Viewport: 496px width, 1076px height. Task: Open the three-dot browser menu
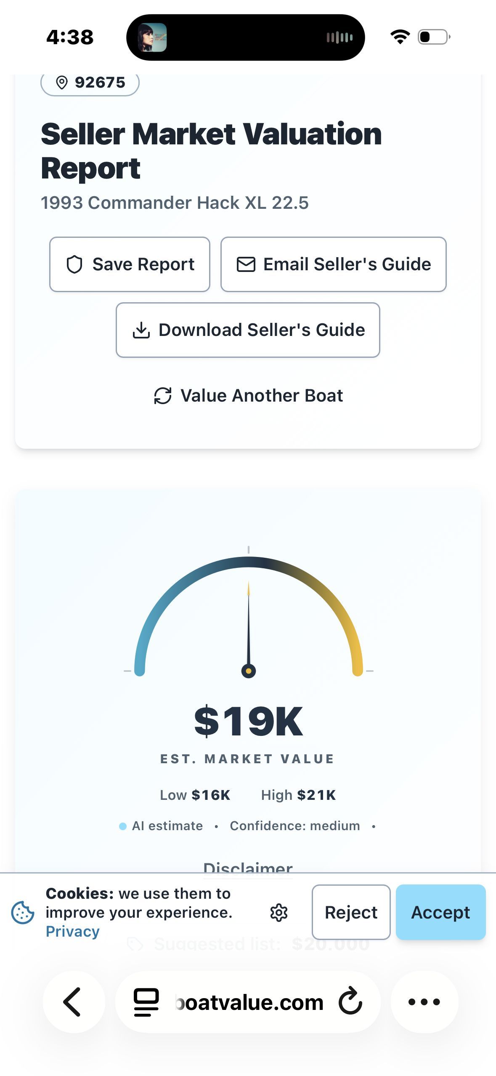[424, 1002]
